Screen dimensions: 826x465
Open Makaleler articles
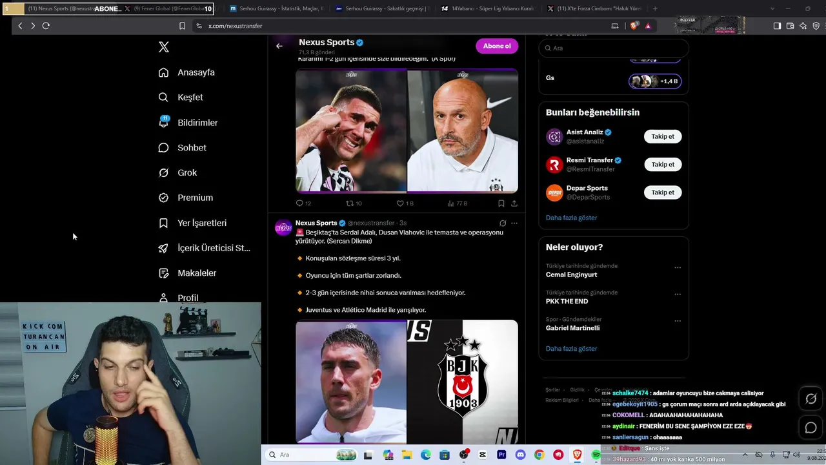click(x=188, y=273)
